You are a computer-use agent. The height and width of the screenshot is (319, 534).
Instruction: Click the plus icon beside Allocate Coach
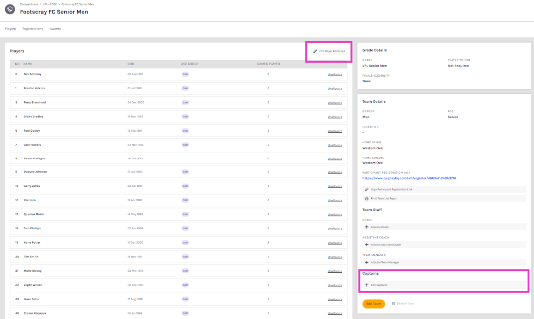(x=367, y=227)
